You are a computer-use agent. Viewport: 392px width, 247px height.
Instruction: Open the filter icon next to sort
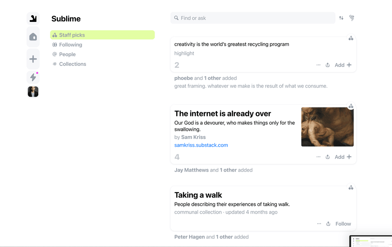point(352,18)
